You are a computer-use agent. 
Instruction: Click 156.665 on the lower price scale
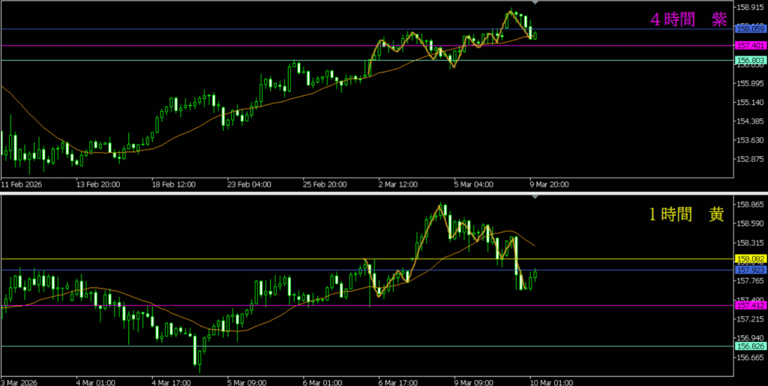click(751, 358)
